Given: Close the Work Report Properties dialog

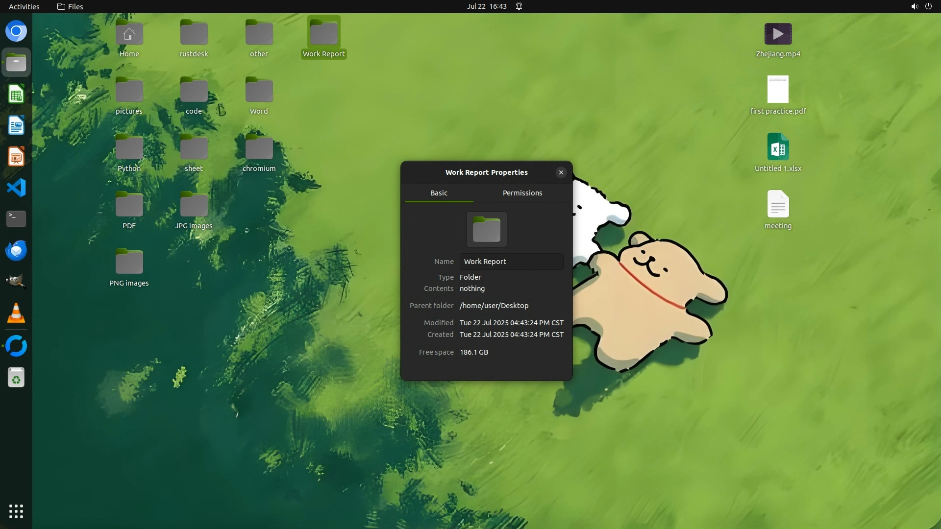Looking at the screenshot, I should tap(561, 172).
